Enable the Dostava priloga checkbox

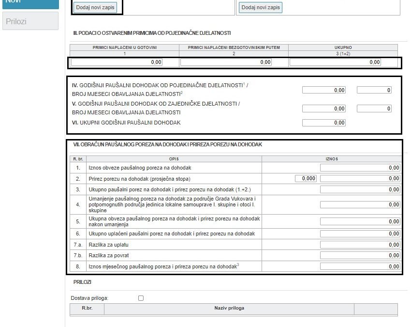pos(141,298)
